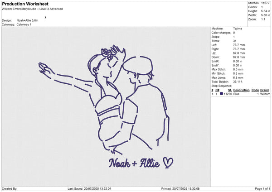Click the blue color swatch in stop sequence
Screen dimensions: 272x192
tap(222, 94)
